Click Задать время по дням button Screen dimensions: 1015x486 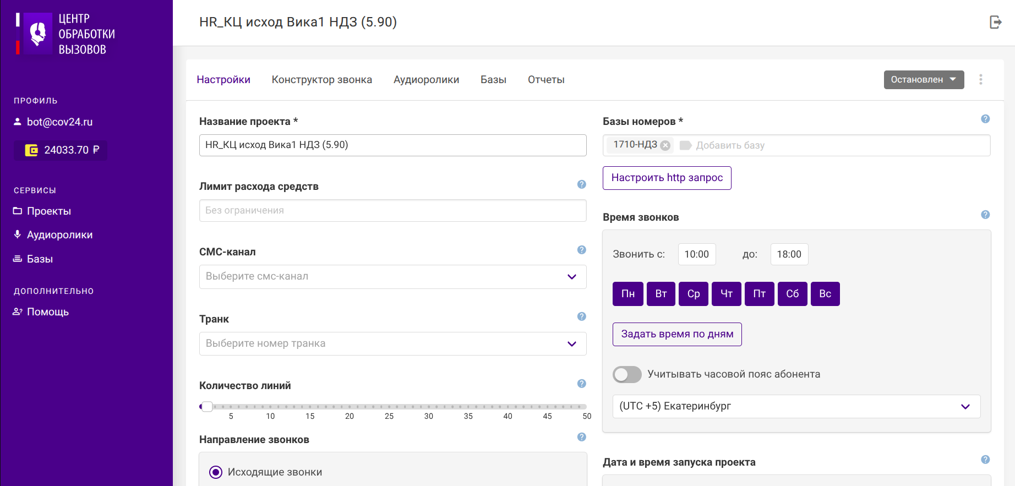point(677,335)
